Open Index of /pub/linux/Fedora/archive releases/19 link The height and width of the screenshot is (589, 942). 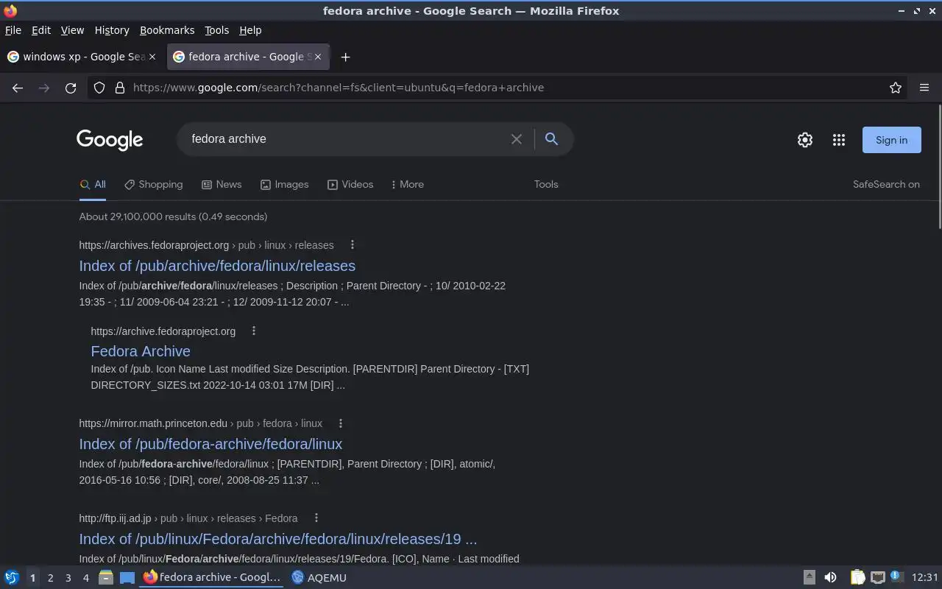pos(278,539)
